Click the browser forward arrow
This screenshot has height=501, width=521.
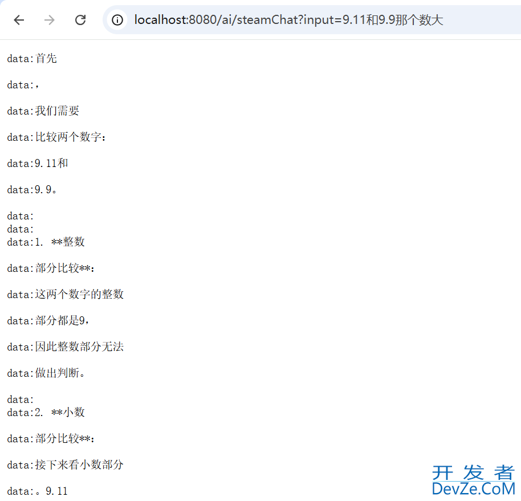pos(50,20)
